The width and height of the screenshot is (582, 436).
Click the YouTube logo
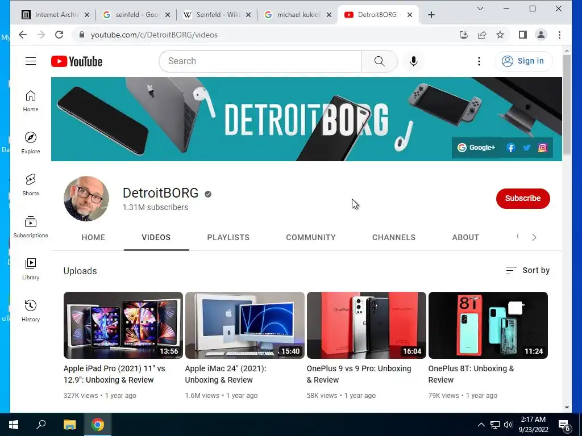click(77, 61)
